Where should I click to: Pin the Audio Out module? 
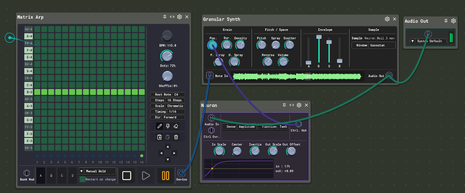click(x=446, y=21)
